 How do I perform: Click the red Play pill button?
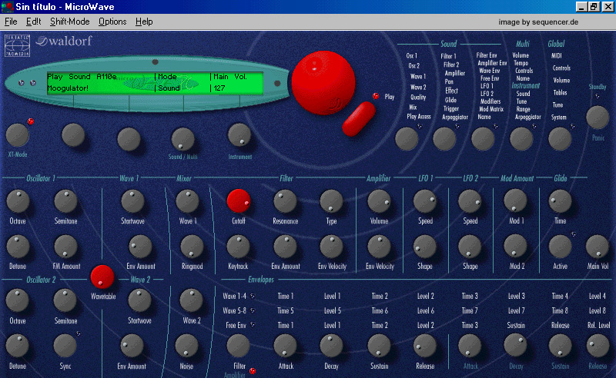pos(359,119)
